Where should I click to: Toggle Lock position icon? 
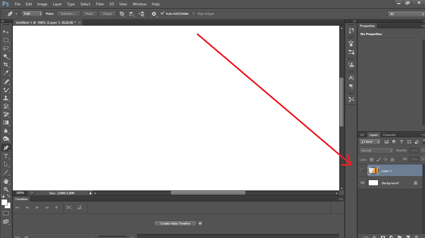386,159
